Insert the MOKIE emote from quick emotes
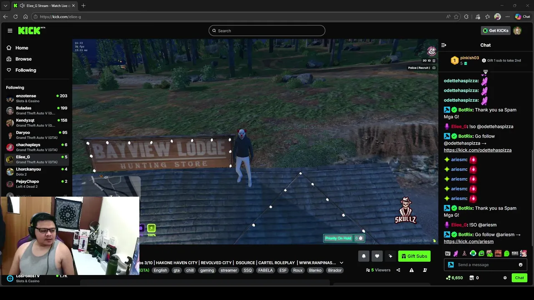The height and width of the screenshot is (300, 534). tap(515, 253)
